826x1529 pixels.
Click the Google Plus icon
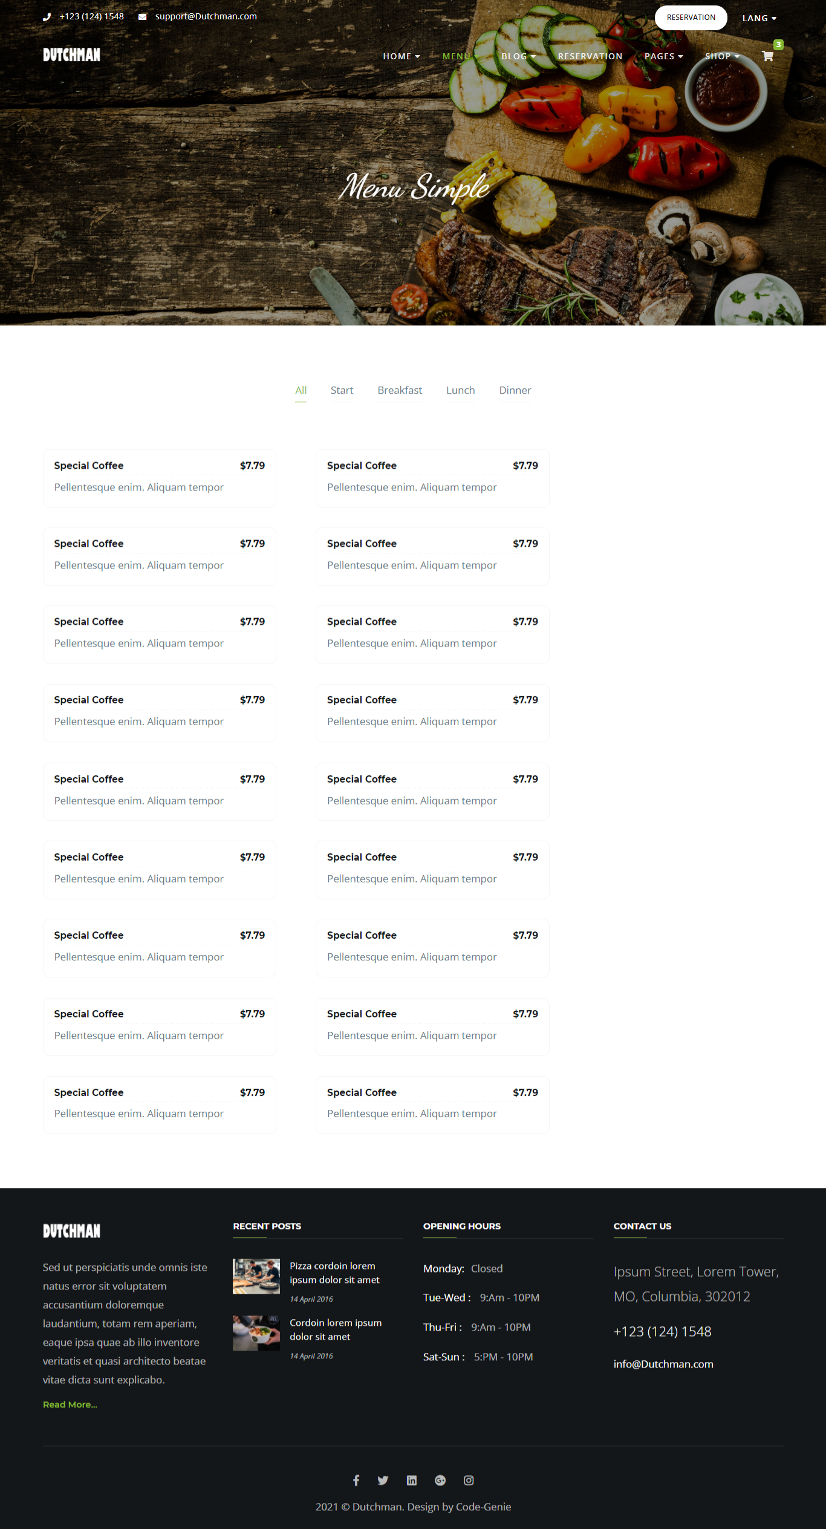coord(440,1480)
